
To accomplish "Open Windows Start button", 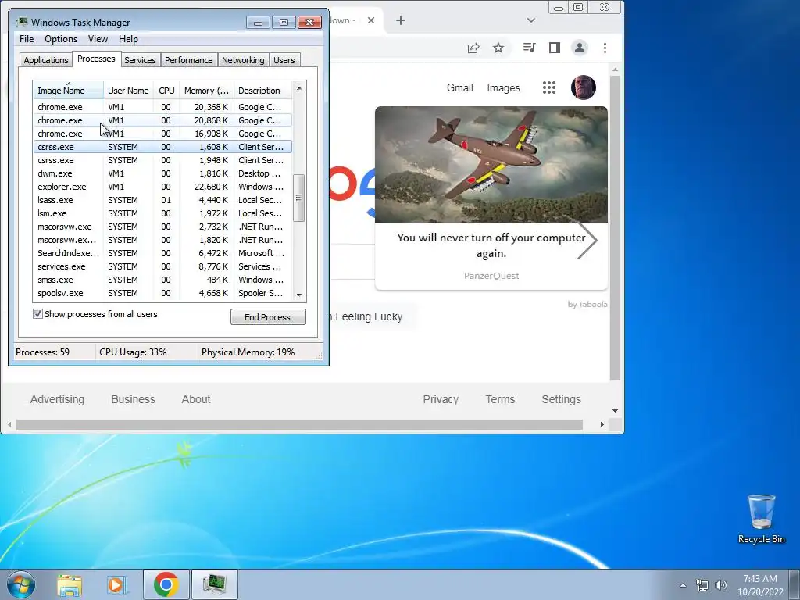I will click(x=21, y=584).
